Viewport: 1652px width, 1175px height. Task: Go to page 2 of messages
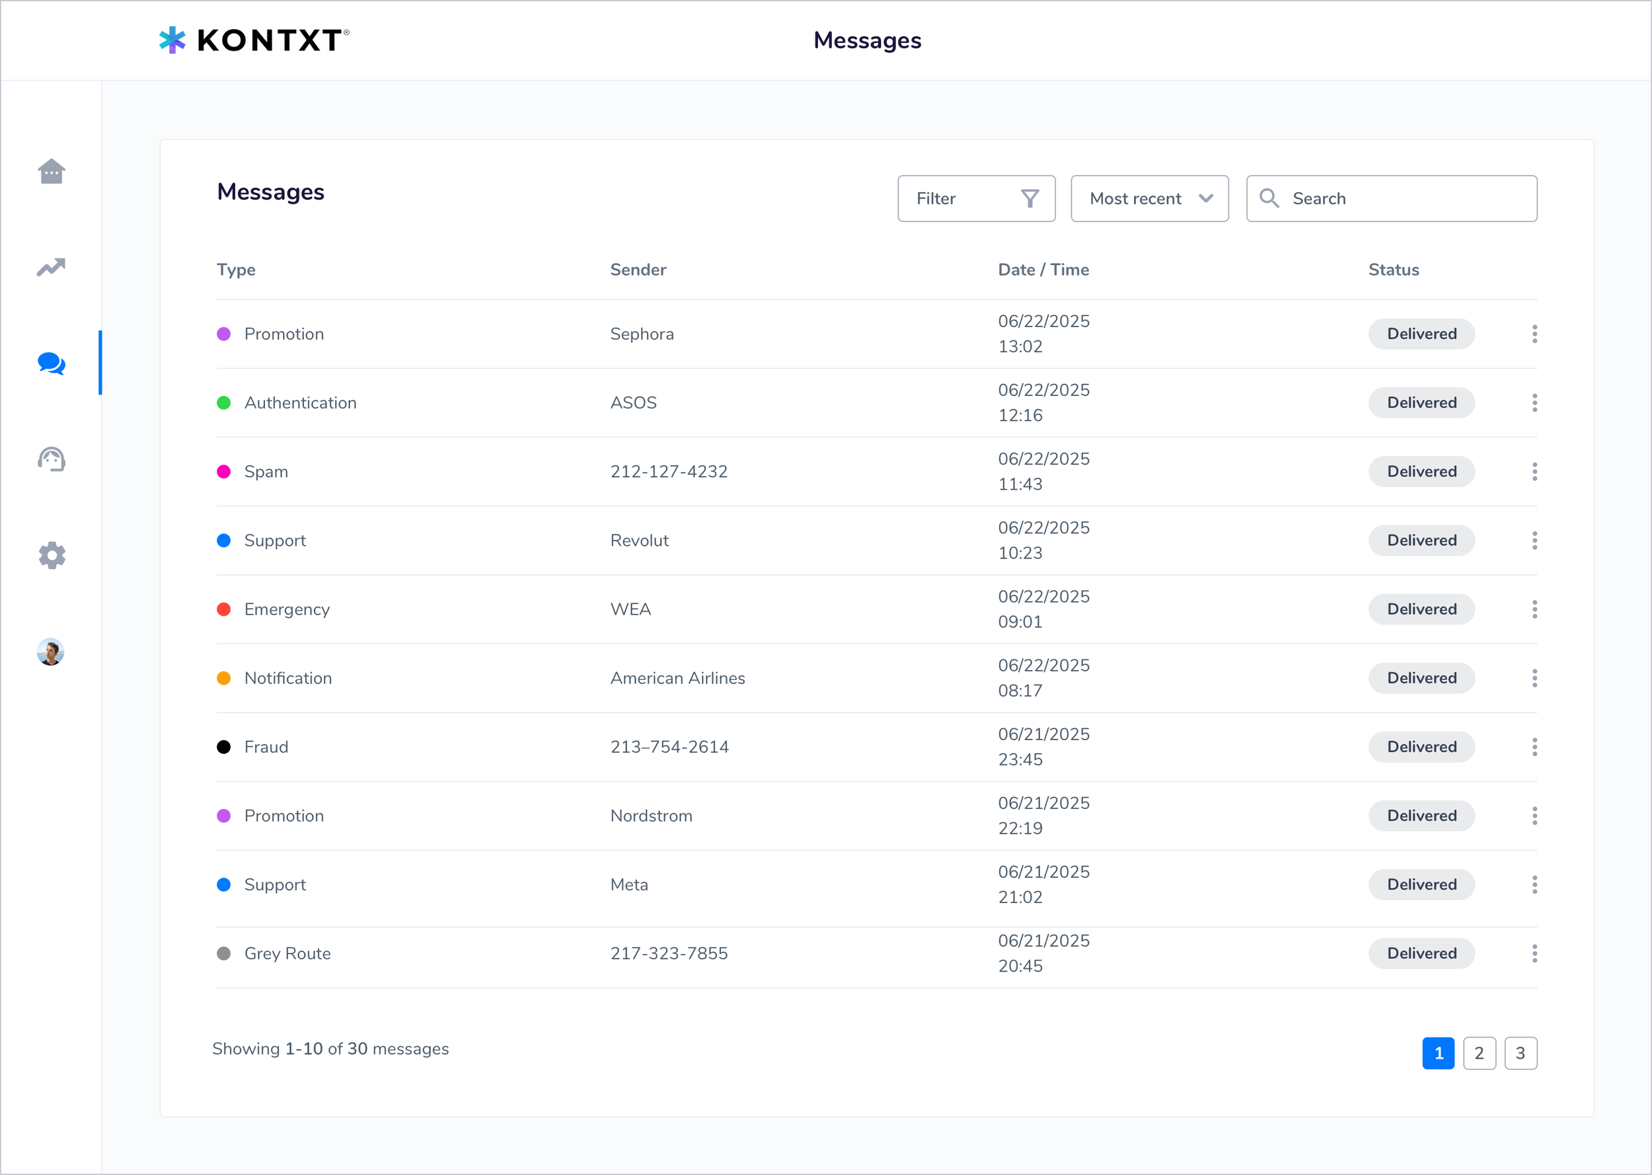1480,1053
